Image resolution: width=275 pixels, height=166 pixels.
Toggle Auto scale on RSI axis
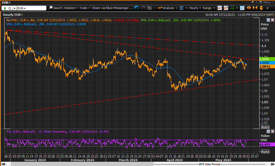point(265,152)
